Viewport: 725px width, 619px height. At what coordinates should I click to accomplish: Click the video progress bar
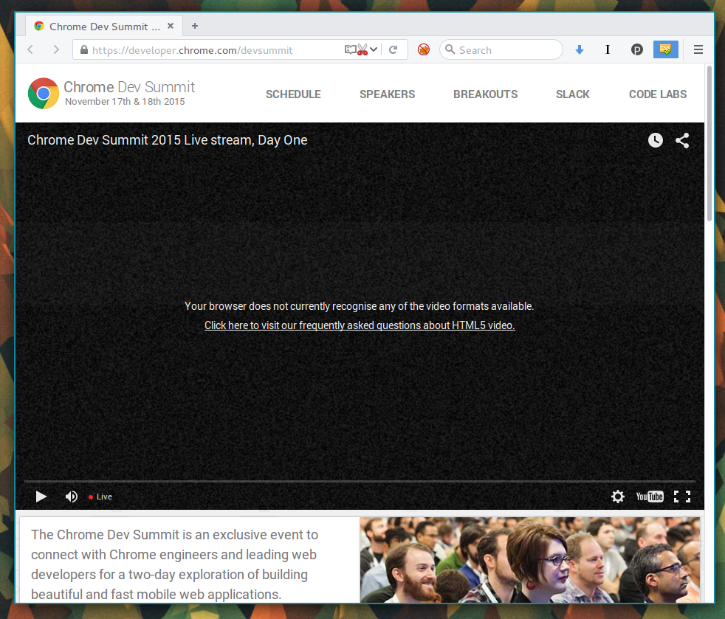point(360,481)
